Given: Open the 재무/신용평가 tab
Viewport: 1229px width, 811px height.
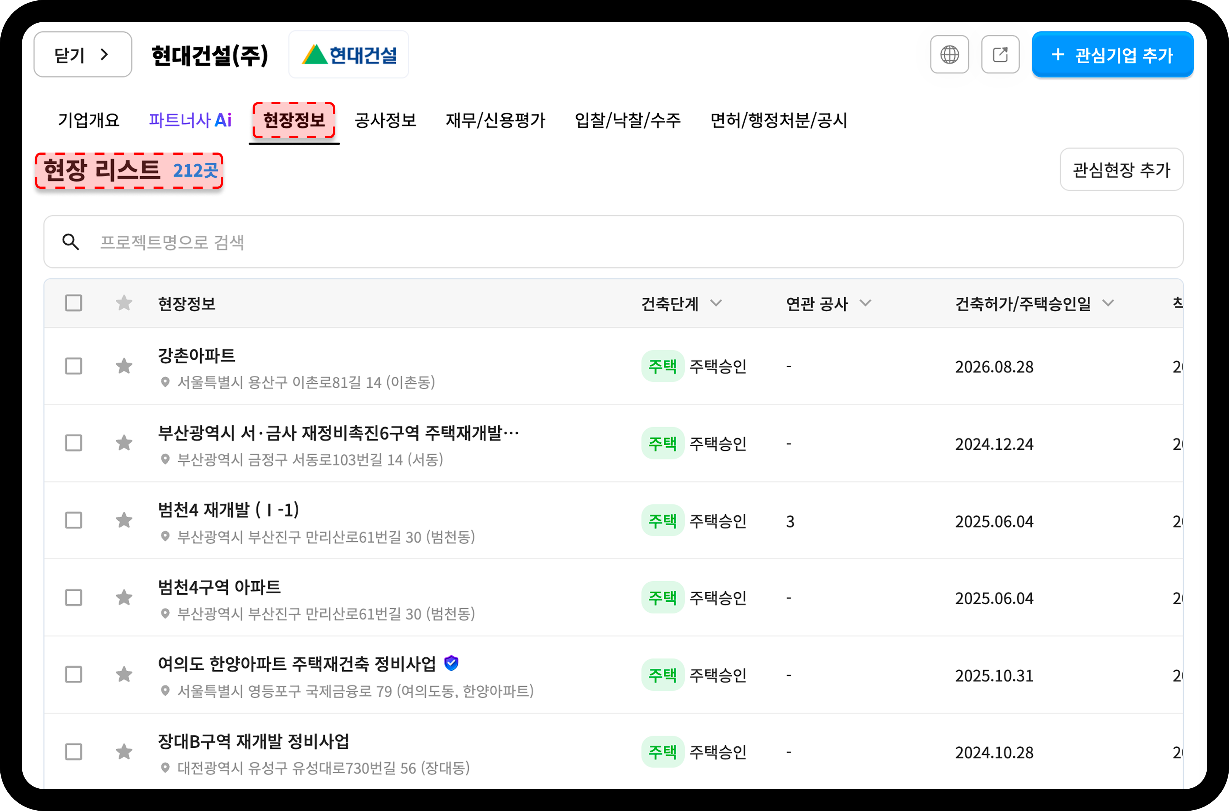Looking at the screenshot, I should click(496, 120).
